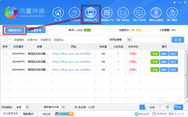Open the 刷电商人气 shop icon

107,12
